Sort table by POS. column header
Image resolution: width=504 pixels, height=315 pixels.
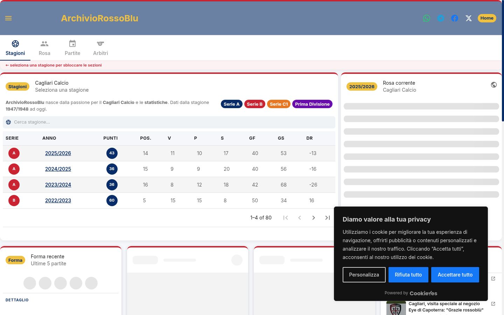[146, 138]
